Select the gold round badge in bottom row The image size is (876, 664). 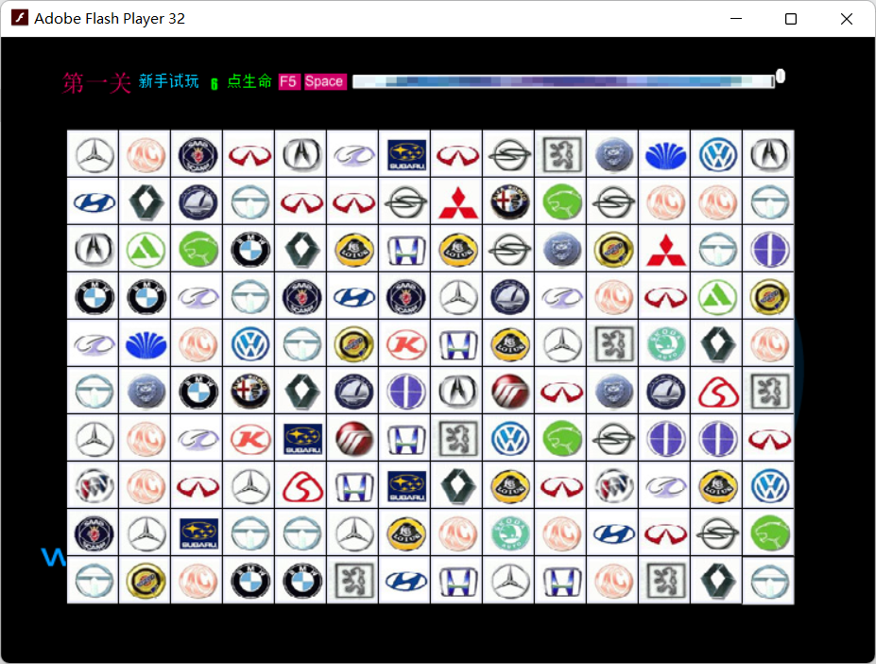(146, 581)
